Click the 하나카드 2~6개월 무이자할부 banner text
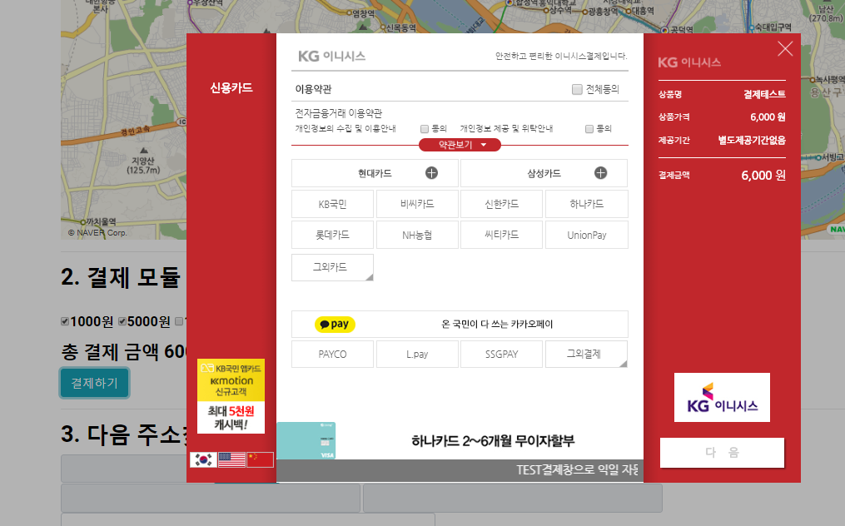This screenshot has height=526, width=845. click(x=493, y=441)
